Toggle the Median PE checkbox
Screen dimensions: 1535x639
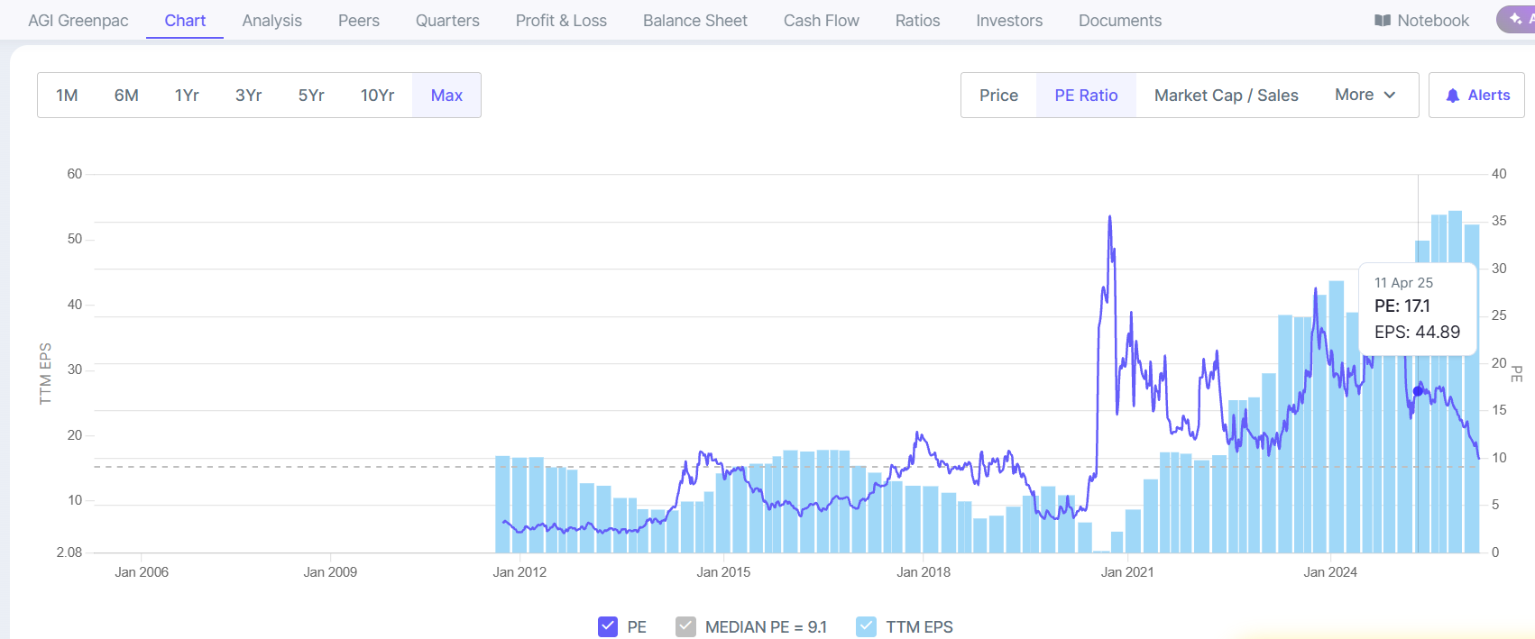tap(685, 626)
